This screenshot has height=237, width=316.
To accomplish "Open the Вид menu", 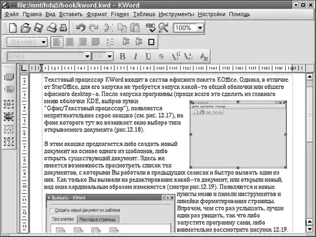I will (x=50, y=14).
